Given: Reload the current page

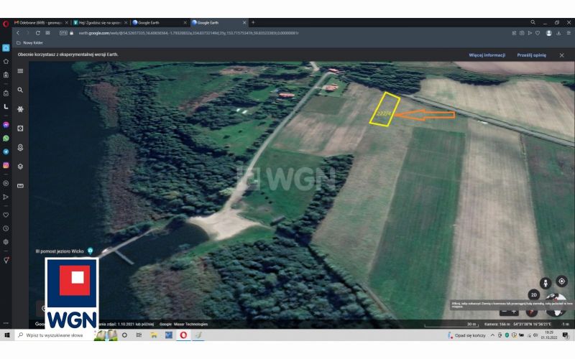Looking at the screenshot, I should click(x=38, y=33).
